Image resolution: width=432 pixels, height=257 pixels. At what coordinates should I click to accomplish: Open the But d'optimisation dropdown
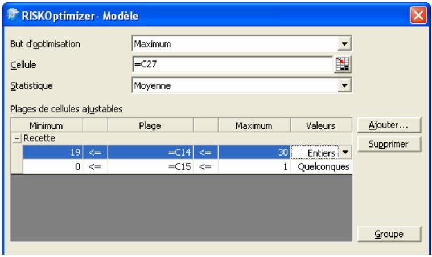[344, 44]
